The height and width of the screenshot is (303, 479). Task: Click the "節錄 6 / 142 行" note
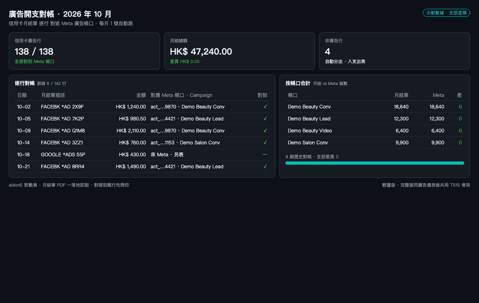point(51,84)
